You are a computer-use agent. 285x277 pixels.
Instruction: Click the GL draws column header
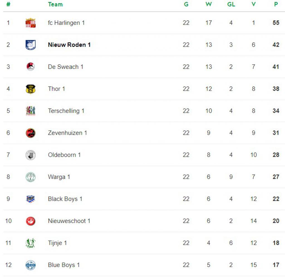coord(231,4)
